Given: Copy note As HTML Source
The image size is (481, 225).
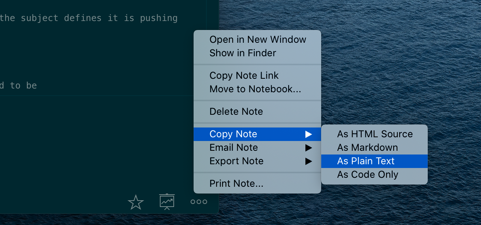Looking at the screenshot, I should coord(375,134).
